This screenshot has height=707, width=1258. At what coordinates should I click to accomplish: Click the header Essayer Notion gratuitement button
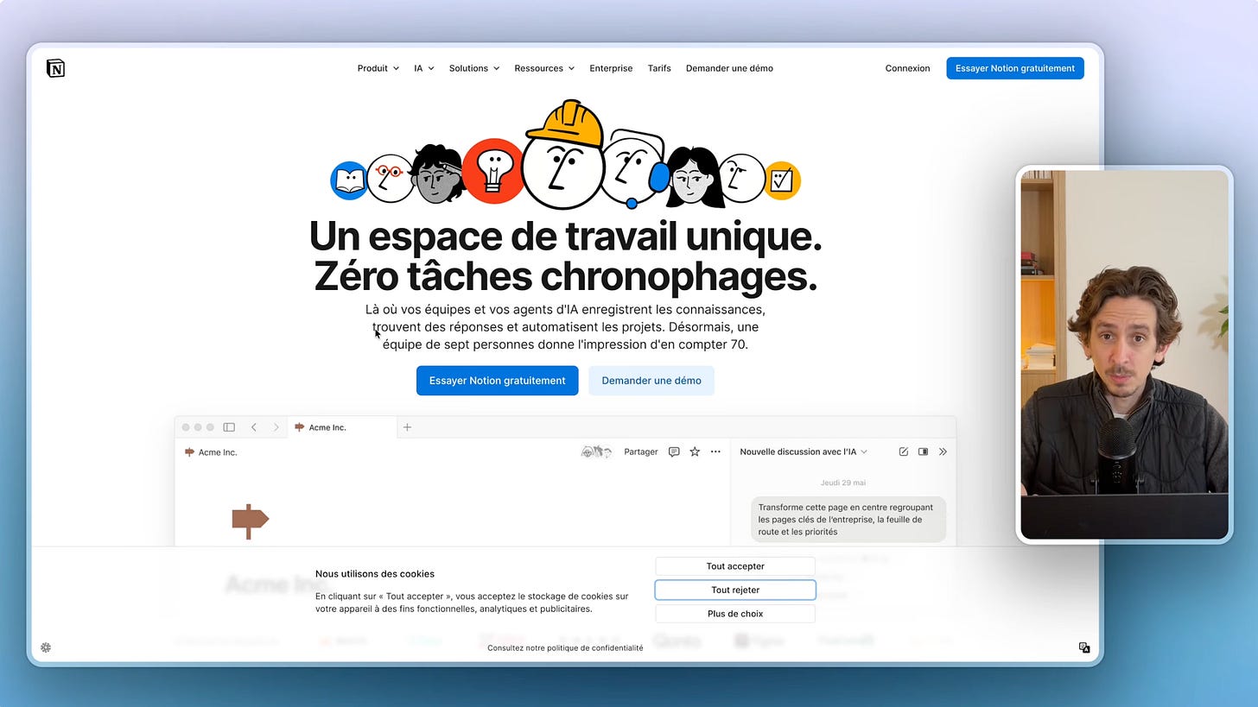point(1015,68)
